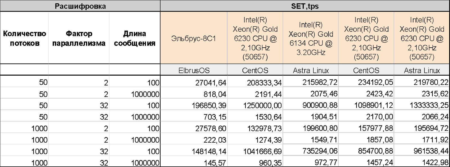Select Xeon Gold 6230 cell beside Эльбрус-8С1
The image size is (450, 167).
click(x=255, y=38)
